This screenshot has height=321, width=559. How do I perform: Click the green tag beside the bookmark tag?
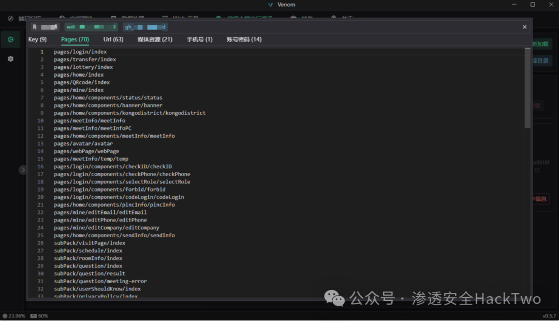pos(91,27)
